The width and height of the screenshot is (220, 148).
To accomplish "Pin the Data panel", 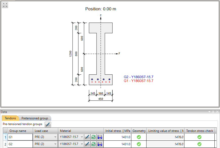I will 213,112.
